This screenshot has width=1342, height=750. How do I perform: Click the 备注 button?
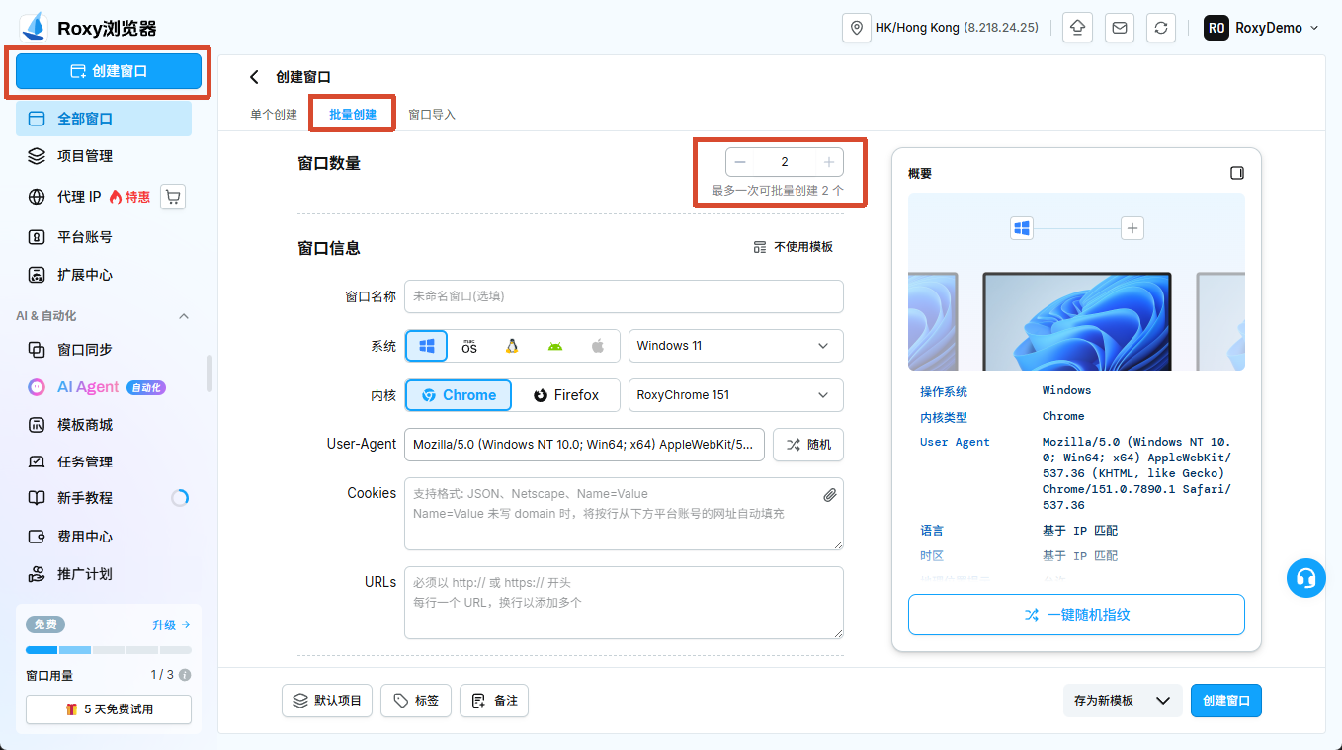click(494, 701)
